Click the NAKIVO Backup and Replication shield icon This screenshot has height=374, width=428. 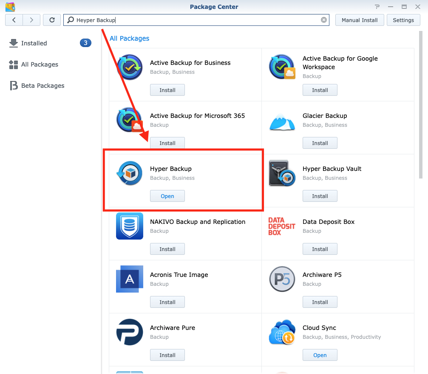point(130,226)
